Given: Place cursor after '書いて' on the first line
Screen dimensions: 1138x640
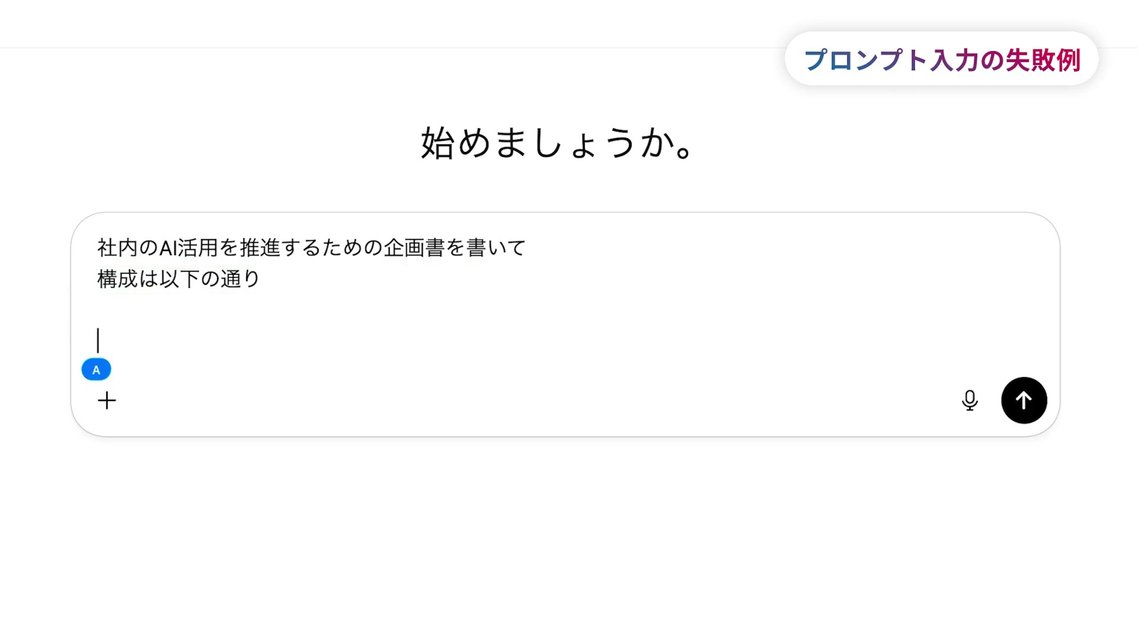Looking at the screenshot, I should tap(527, 247).
